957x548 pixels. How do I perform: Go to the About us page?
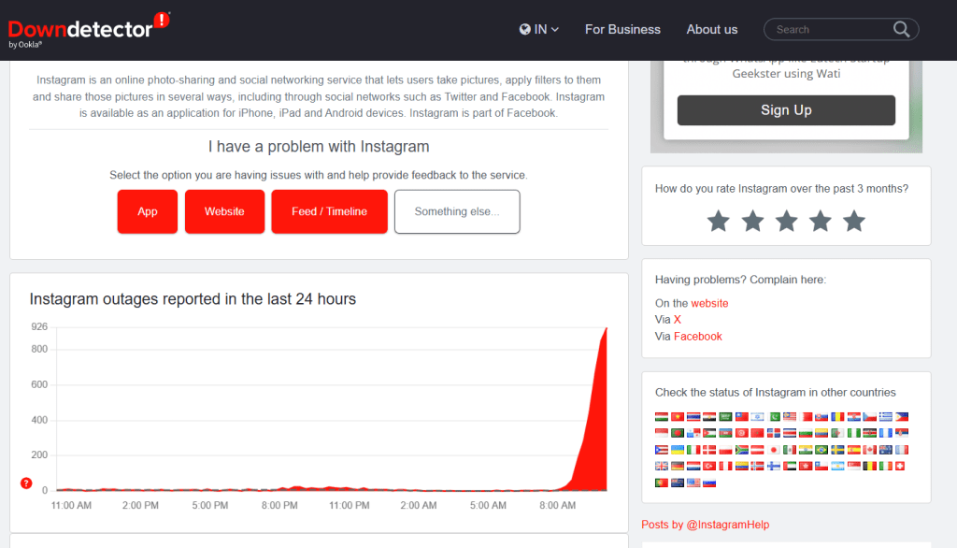711,29
